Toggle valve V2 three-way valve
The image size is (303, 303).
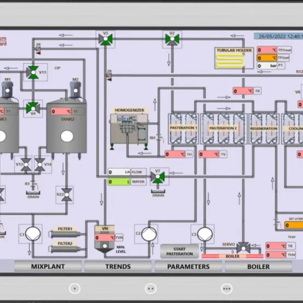pos(172,39)
